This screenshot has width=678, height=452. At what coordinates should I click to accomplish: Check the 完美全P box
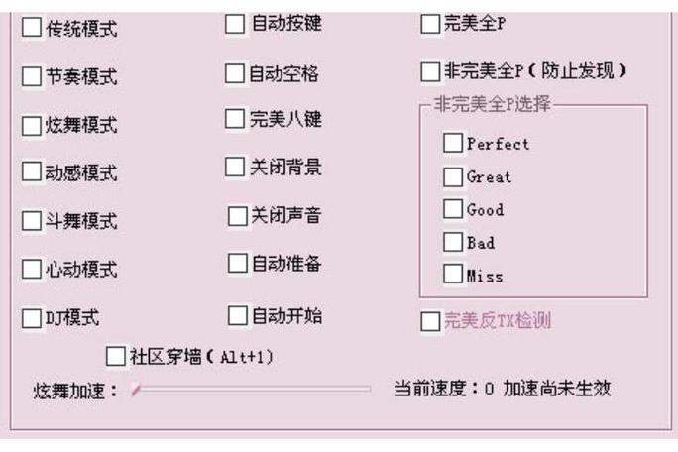pos(431,22)
